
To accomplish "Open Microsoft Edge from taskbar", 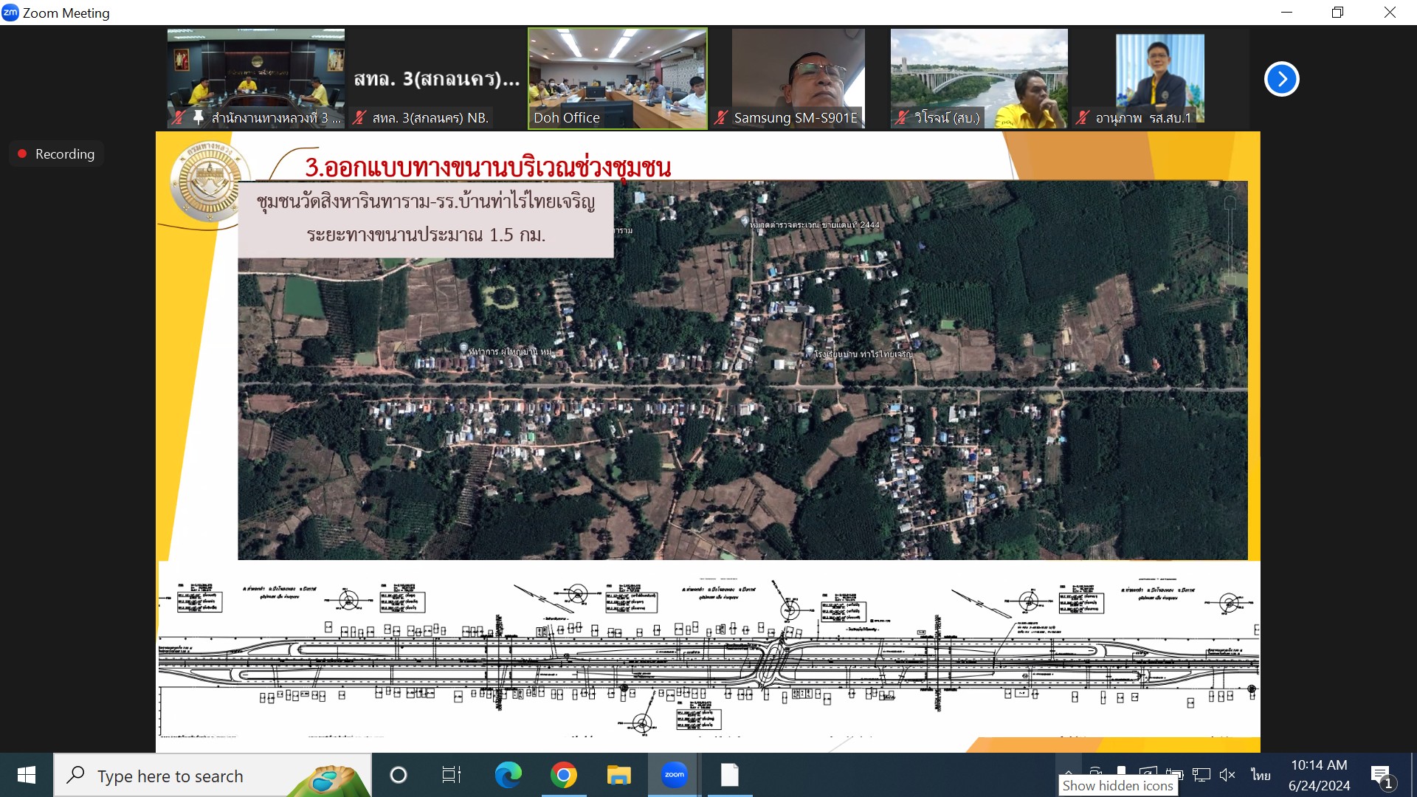I will pos(508,775).
